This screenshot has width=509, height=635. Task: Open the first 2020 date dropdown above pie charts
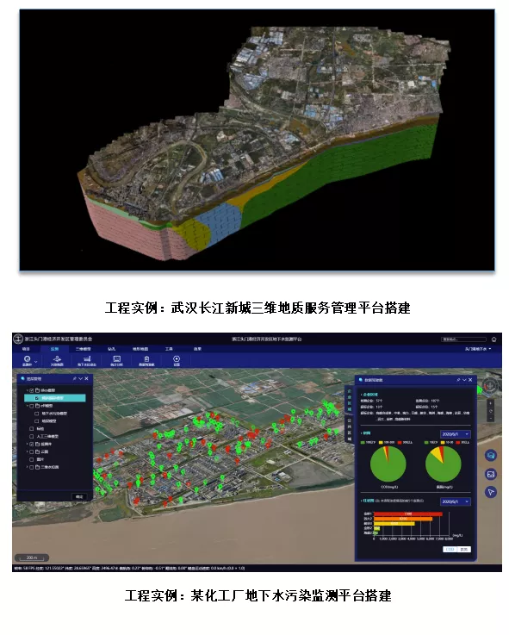(x=455, y=433)
